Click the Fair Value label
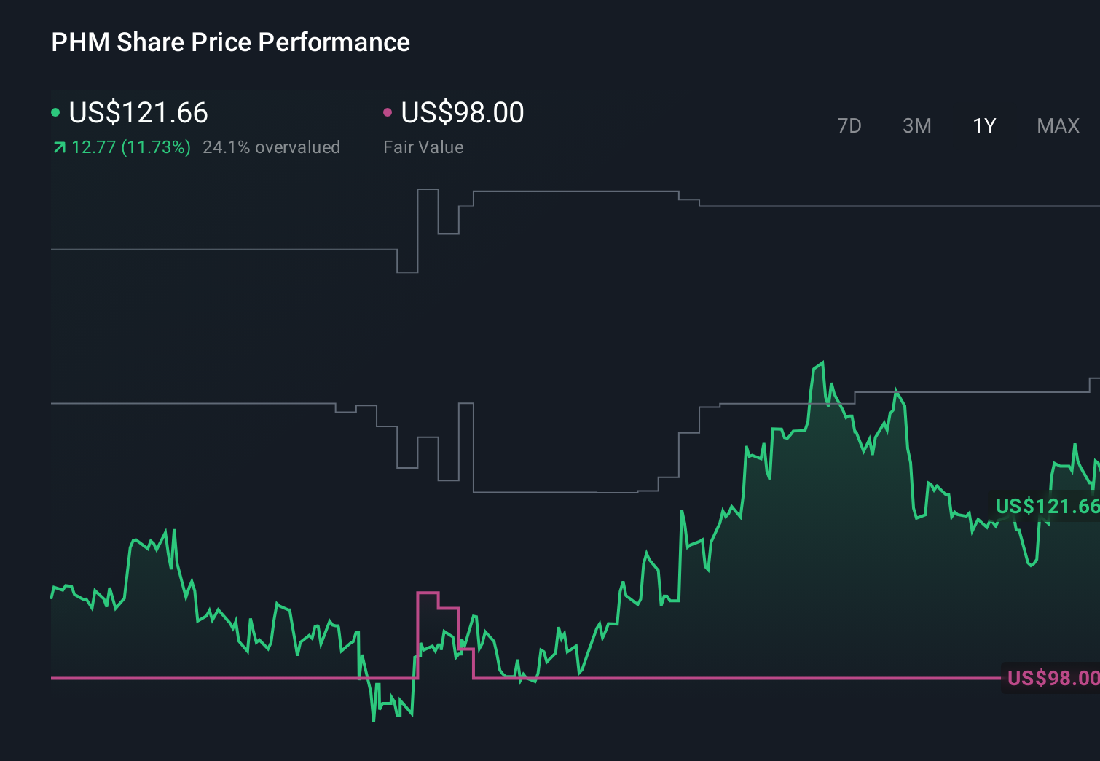Image resolution: width=1100 pixels, height=761 pixels. [423, 147]
